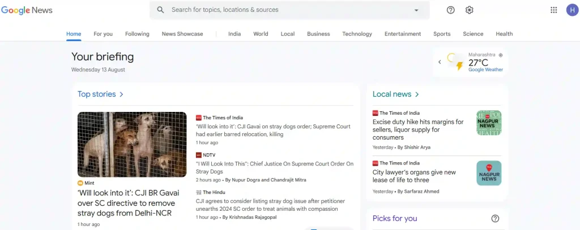
Task: Open Local news chevron arrow
Action: pyautogui.click(x=417, y=94)
